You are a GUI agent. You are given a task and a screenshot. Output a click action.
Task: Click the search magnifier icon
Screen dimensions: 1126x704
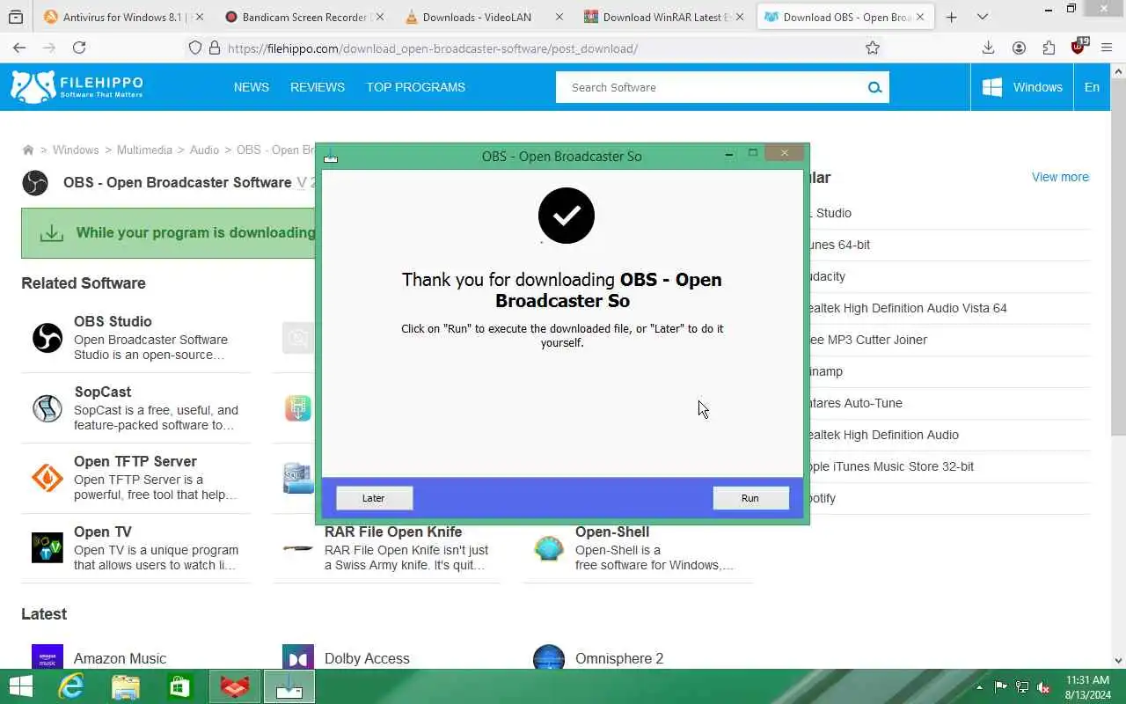point(874,87)
